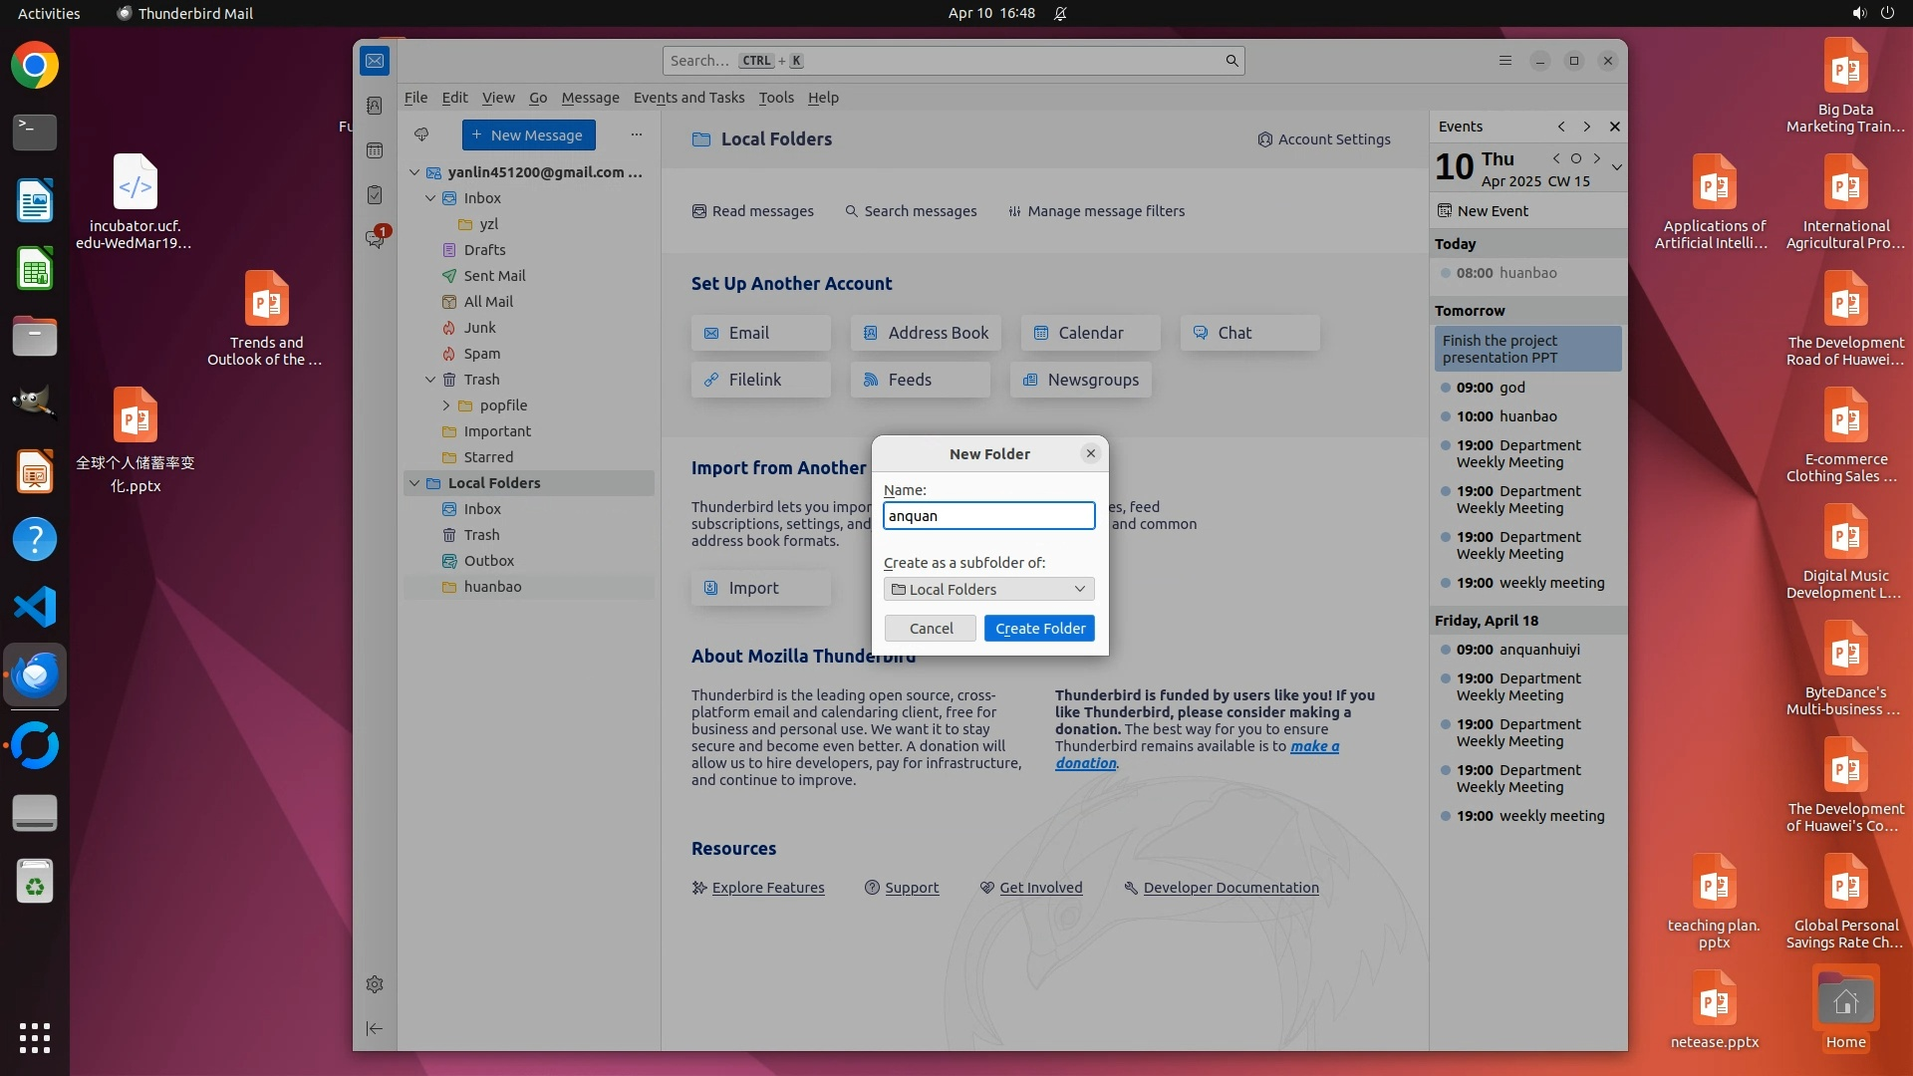Open Chat sidebar icon with notification badge
Screen dimensions: 1913x1076
pyautogui.click(x=375, y=239)
